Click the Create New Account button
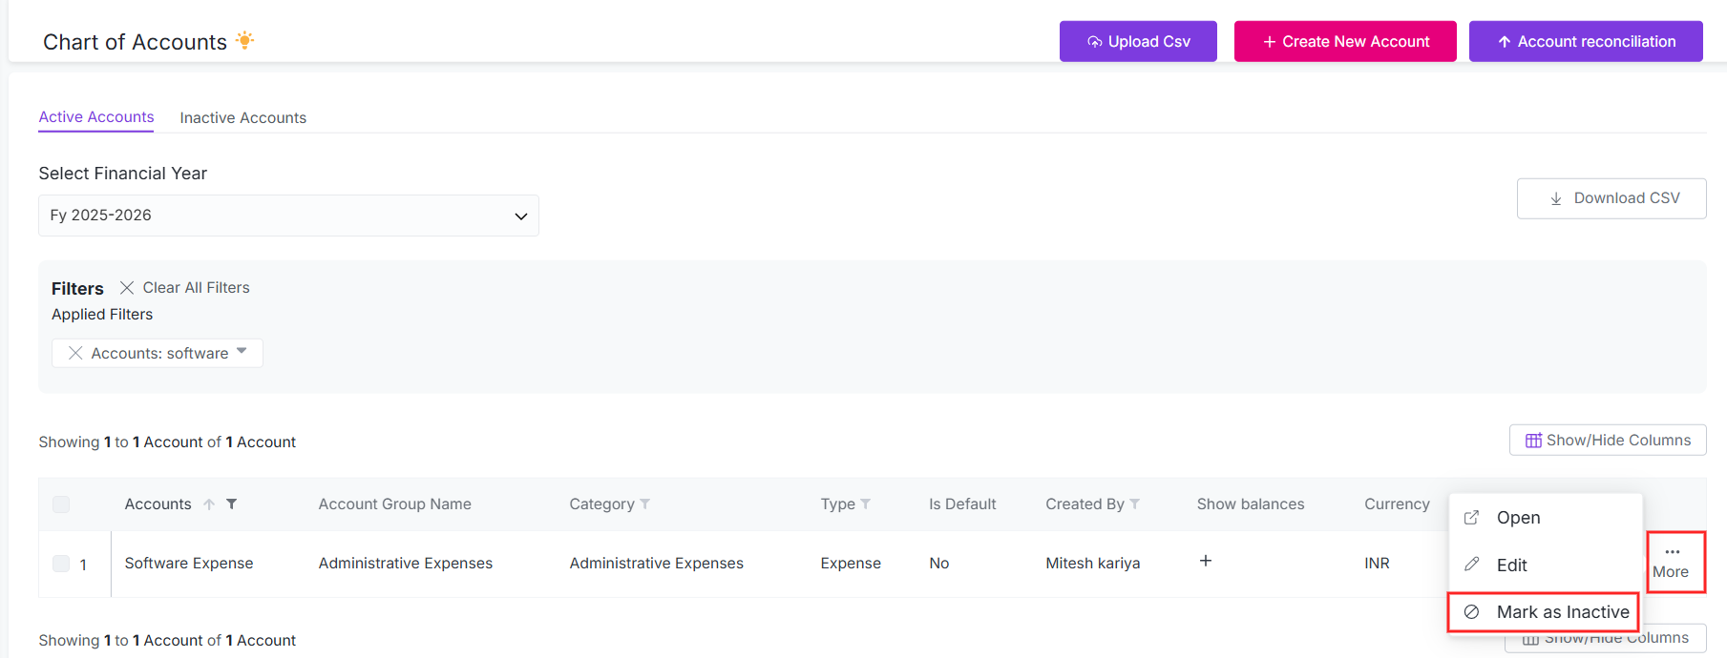The height and width of the screenshot is (658, 1727). pyautogui.click(x=1345, y=42)
